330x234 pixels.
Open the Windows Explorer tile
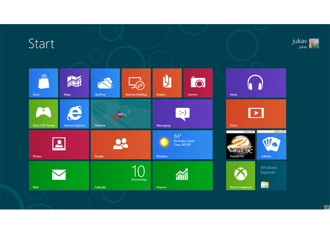click(272, 176)
